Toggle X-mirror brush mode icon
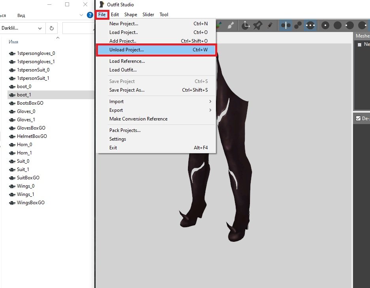370x288 pixels. [x=285, y=25]
